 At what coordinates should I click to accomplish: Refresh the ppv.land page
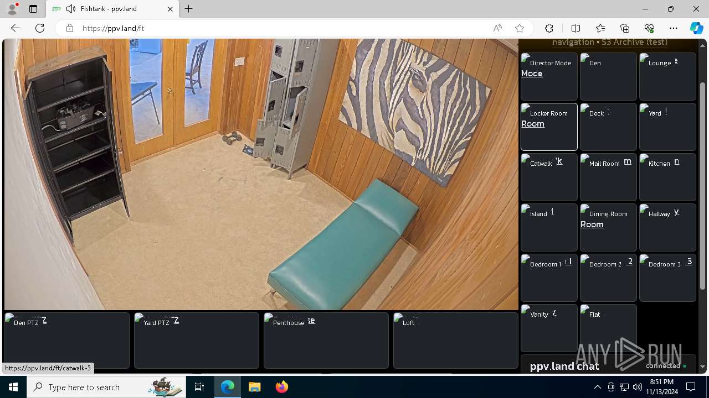tap(40, 28)
